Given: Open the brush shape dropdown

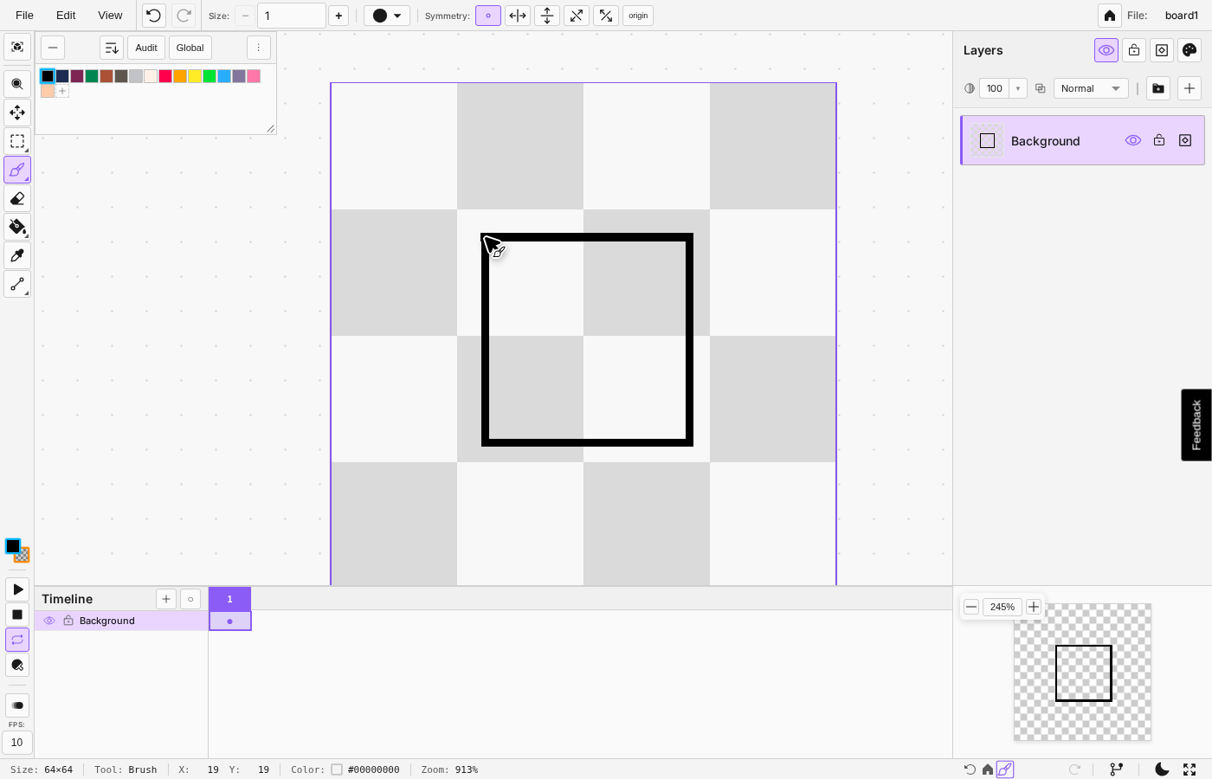Looking at the screenshot, I should [x=387, y=16].
